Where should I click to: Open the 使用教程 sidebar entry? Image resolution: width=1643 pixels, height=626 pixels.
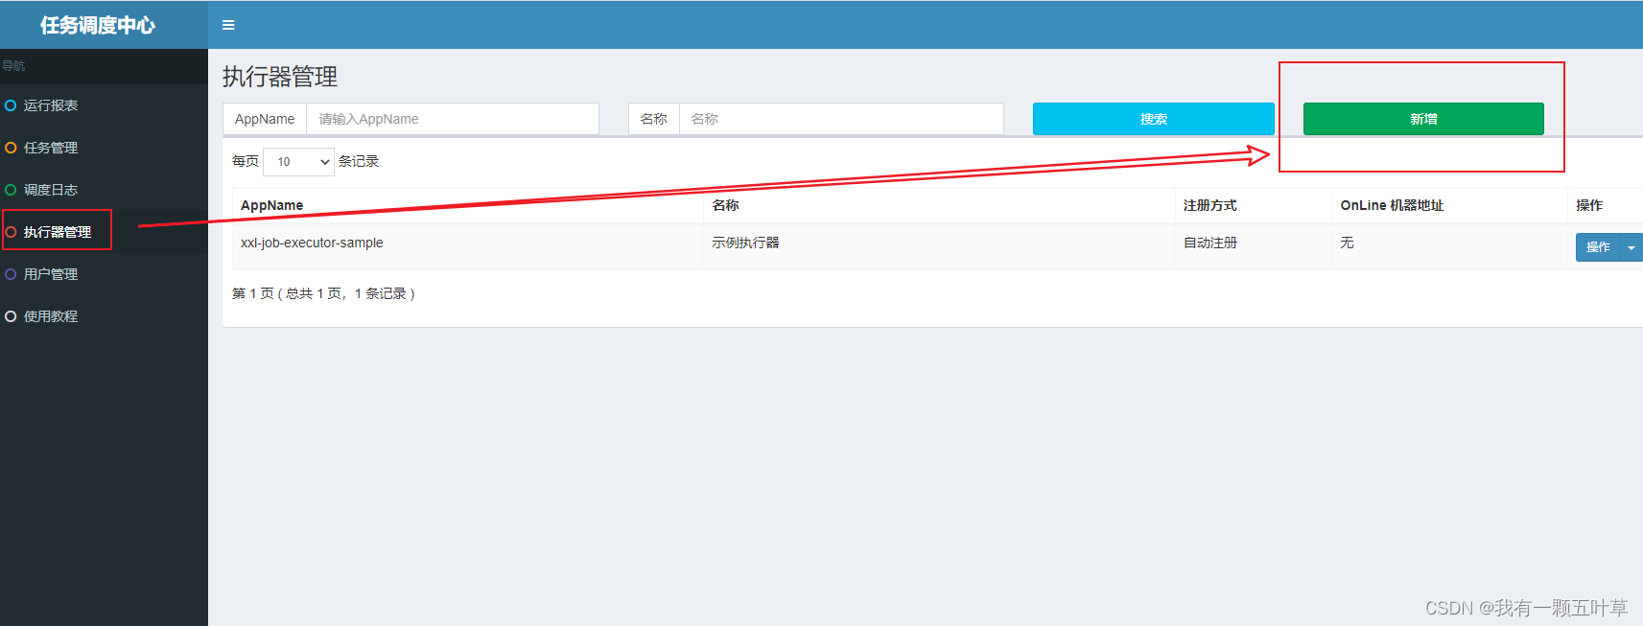(x=104, y=316)
